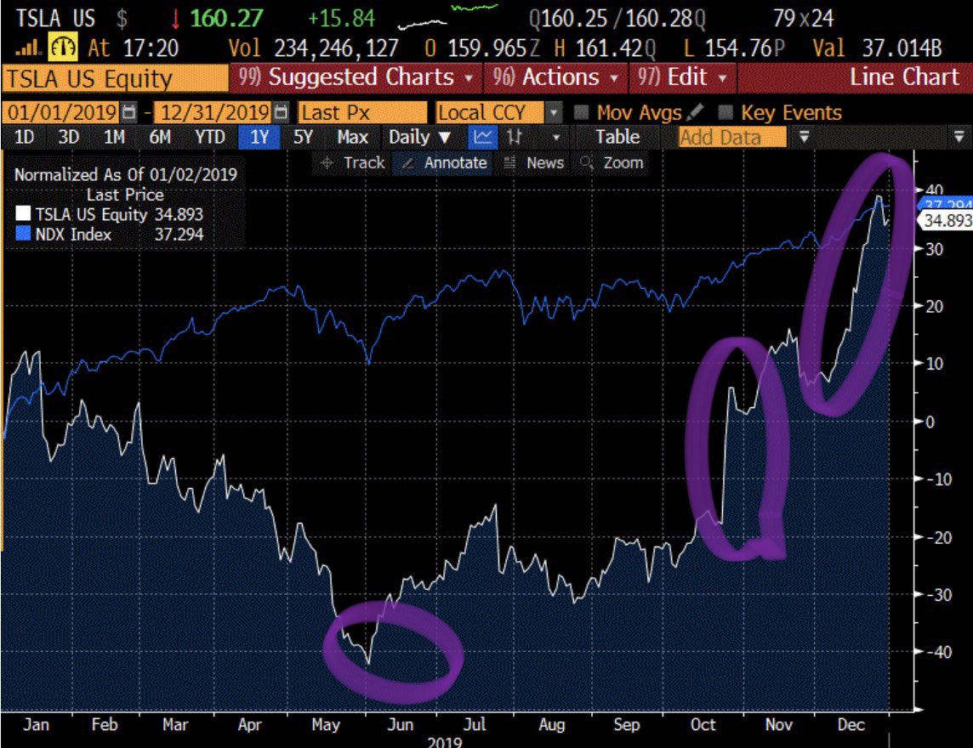This screenshot has width=973, height=748.
Task: Click the Zoom magnifier icon
Action: tap(586, 163)
